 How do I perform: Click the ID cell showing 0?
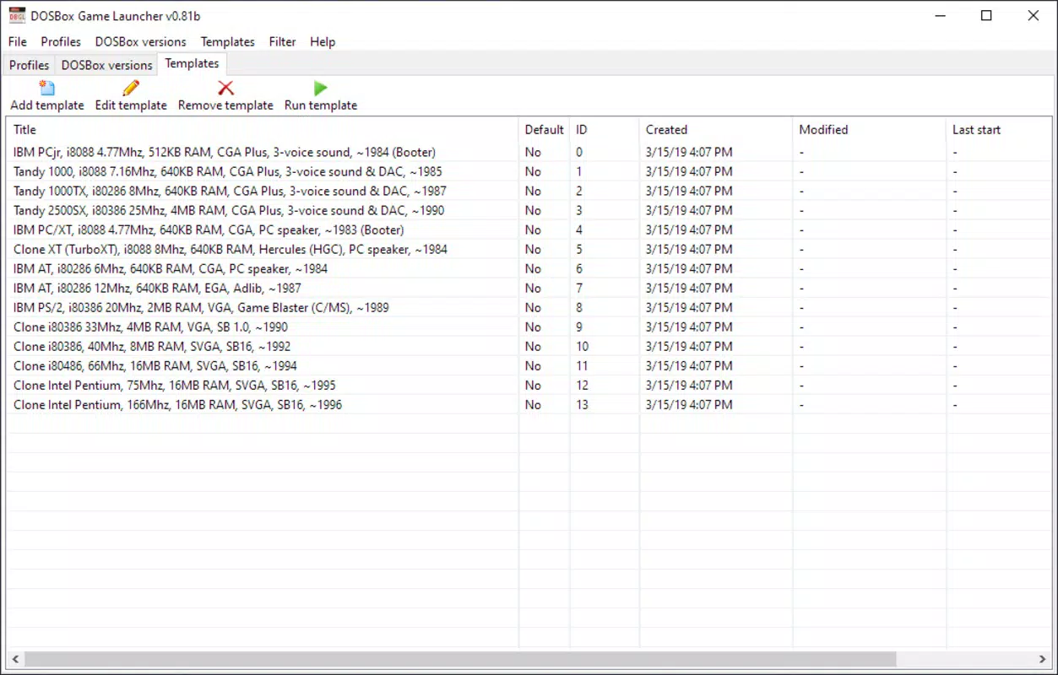pyautogui.click(x=579, y=152)
